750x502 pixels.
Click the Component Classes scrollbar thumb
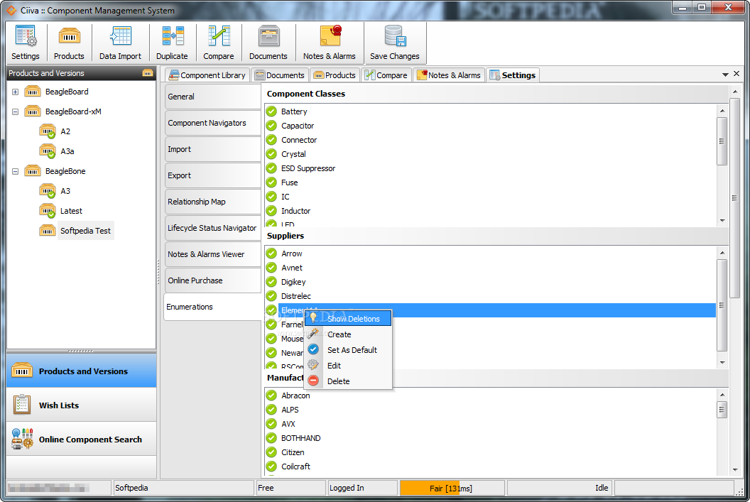tap(722, 141)
